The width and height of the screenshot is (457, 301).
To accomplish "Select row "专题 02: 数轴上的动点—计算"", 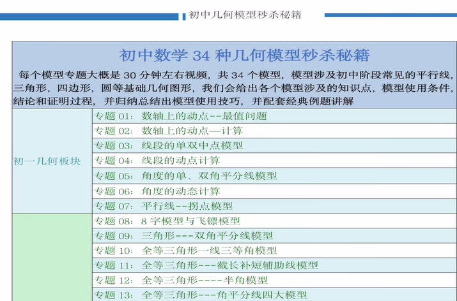I will coord(275,131).
